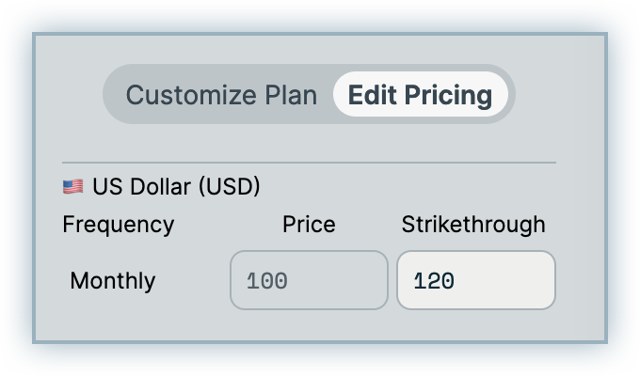Click the US Dollar (USD) currency label
Image resolution: width=640 pixels, height=376 pixels.
176,187
